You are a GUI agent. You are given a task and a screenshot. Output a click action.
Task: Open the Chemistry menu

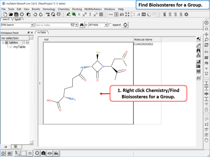(63, 9)
